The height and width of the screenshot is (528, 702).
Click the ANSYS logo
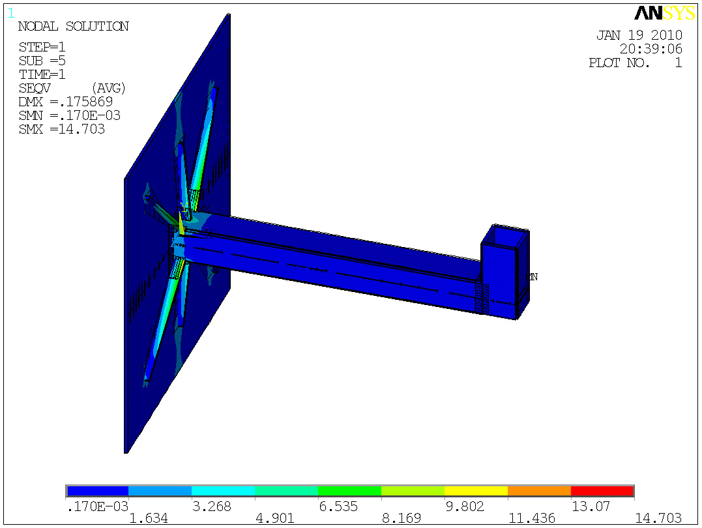665,14
